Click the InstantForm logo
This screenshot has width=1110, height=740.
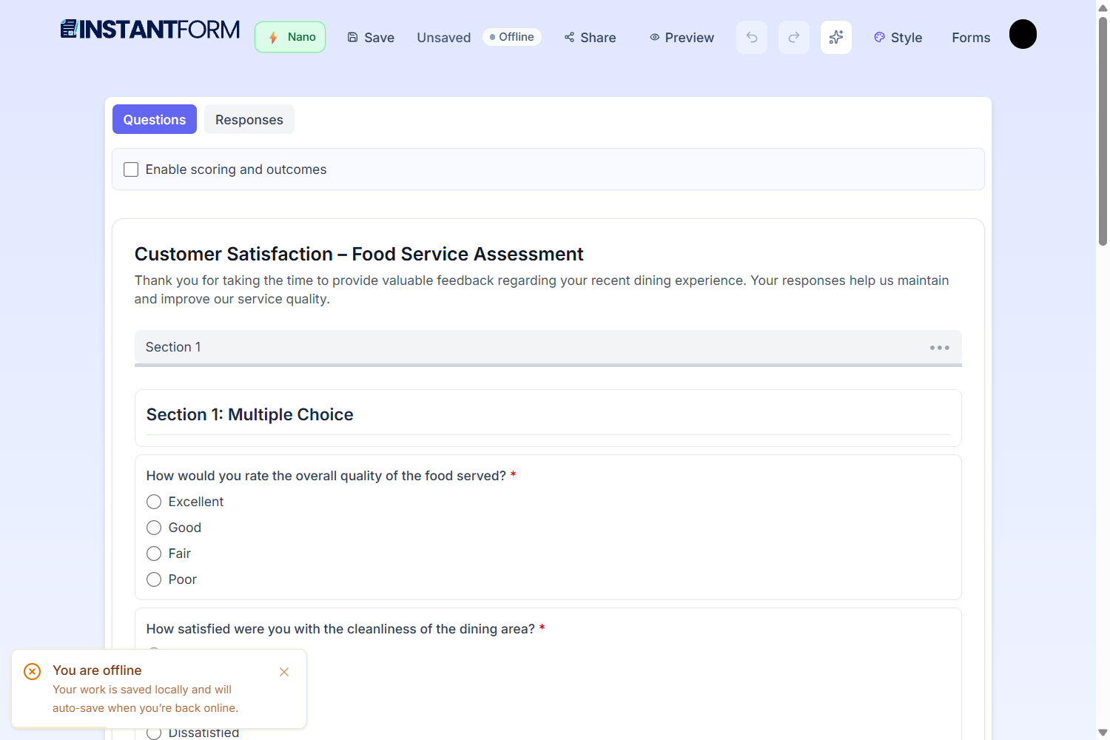pyautogui.click(x=150, y=30)
